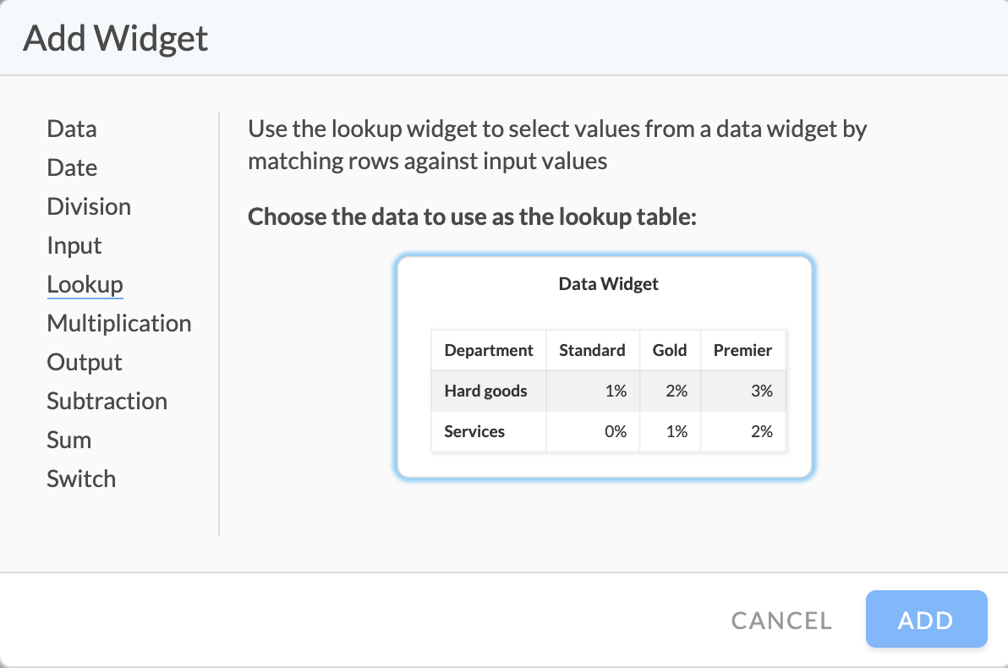This screenshot has width=1008, height=668.
Task: Select the Data Widget card title
Action: (608, 284)
